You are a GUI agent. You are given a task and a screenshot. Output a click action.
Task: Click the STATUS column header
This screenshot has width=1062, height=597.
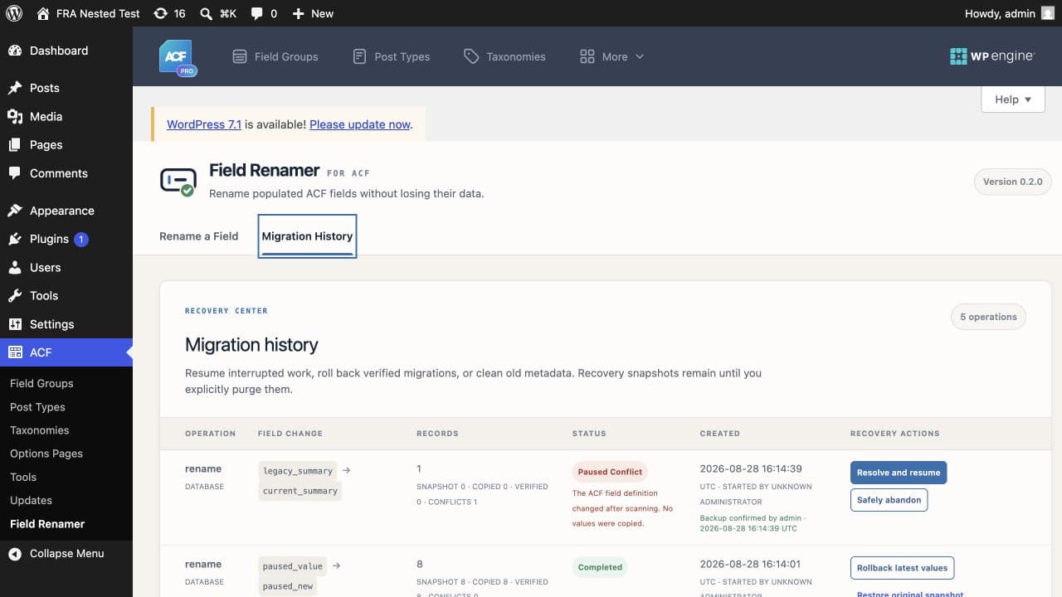pyautogui.click(x=589, y=434)
